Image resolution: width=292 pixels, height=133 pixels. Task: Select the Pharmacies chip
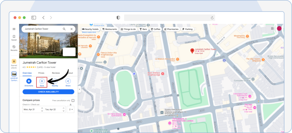pos(171,29)
